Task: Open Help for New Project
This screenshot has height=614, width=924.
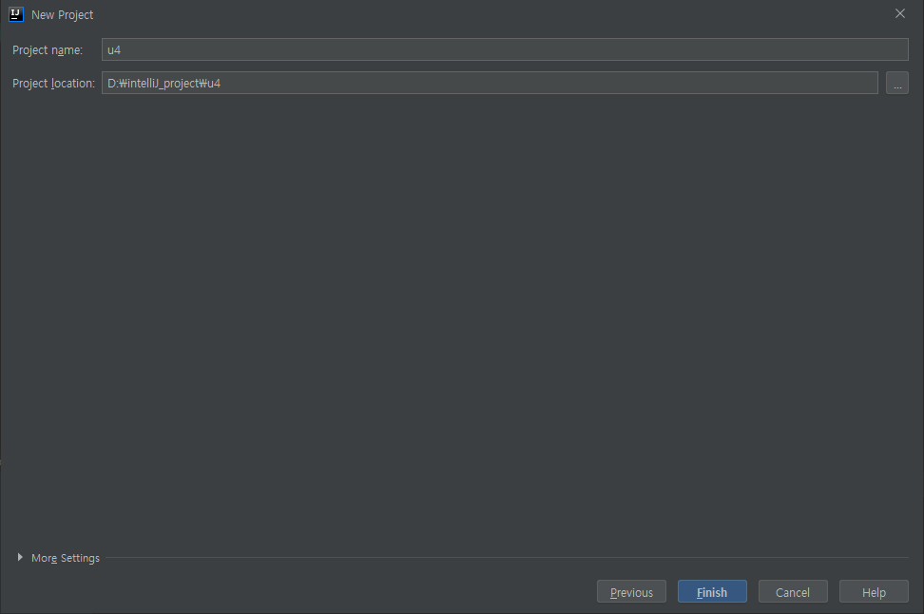Action: pos(874,591)
